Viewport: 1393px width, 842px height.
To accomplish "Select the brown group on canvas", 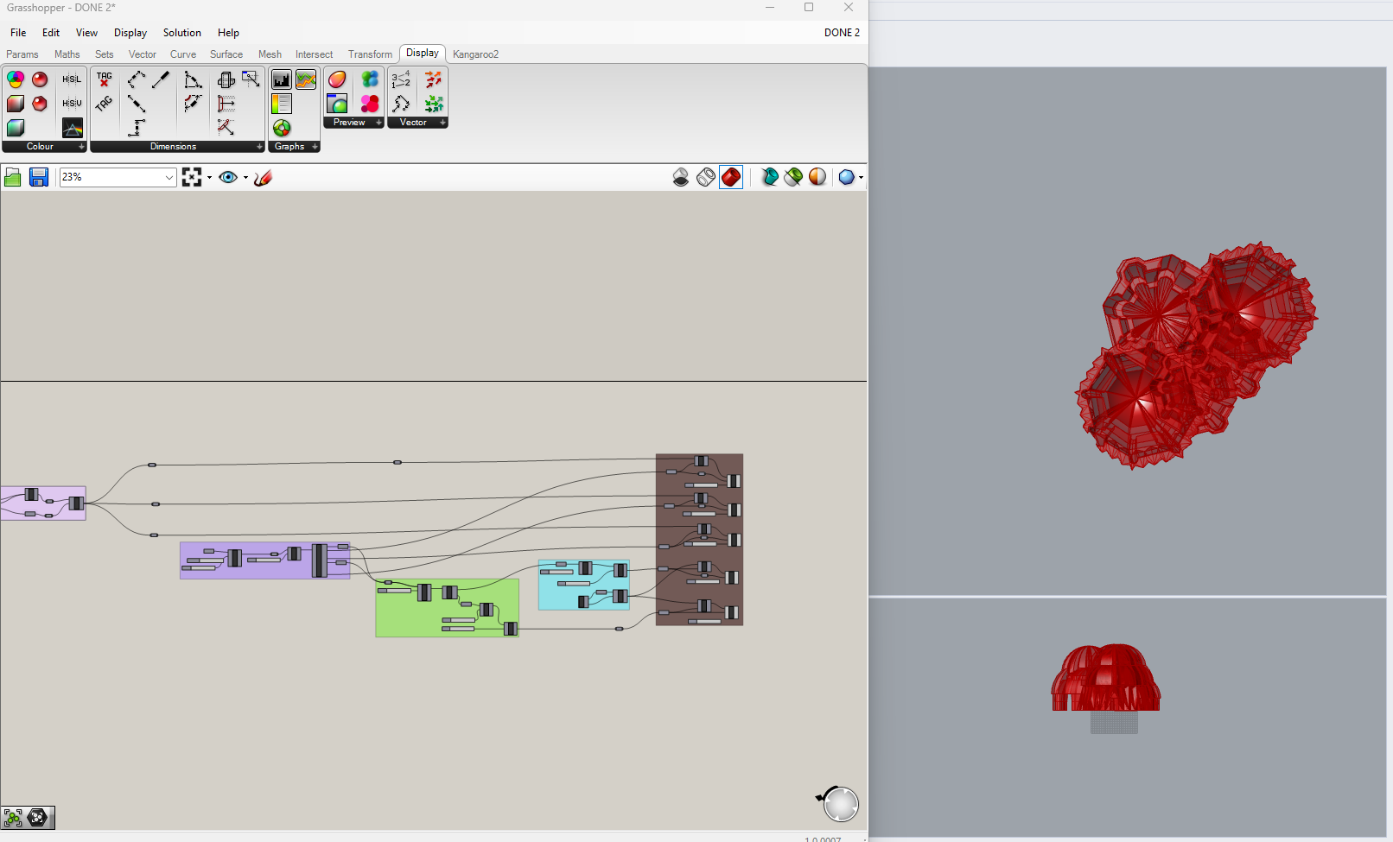I will 699,539.
